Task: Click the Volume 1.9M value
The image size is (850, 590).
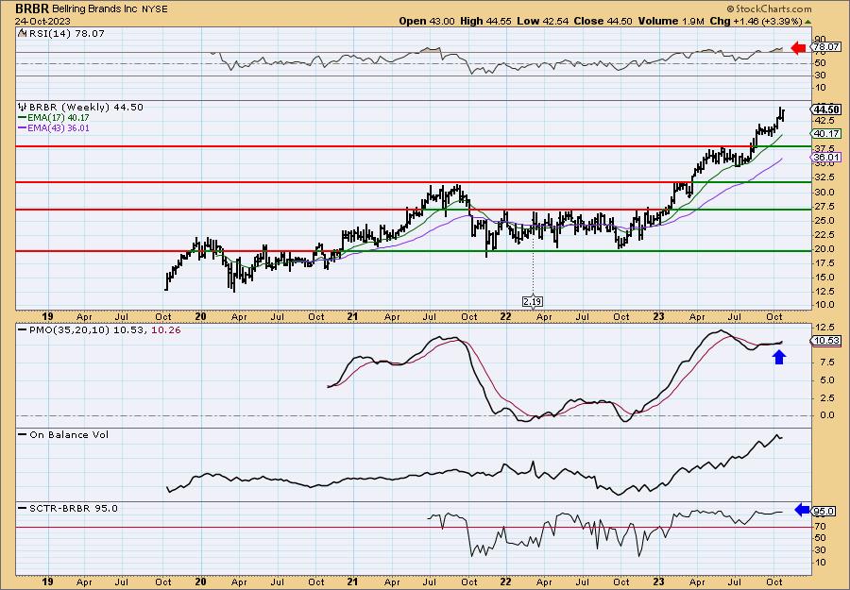Action: [x=671, y=21]
